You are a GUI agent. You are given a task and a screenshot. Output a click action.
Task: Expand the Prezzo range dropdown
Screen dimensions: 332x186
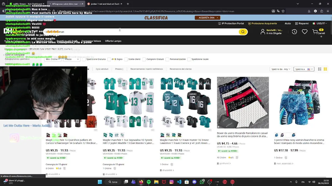tap(72, 59)
